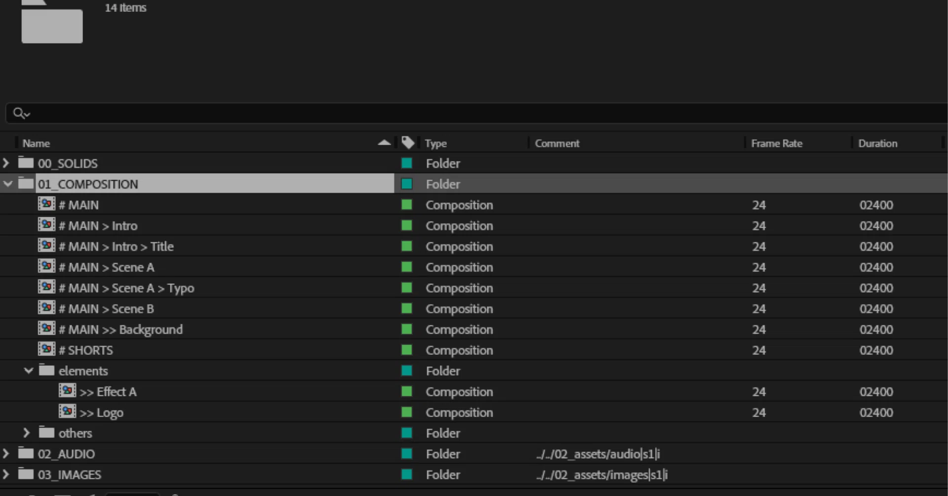Expand the 00_SOLIDS folder
Screen dimensions: 948x496
(6, 163)
